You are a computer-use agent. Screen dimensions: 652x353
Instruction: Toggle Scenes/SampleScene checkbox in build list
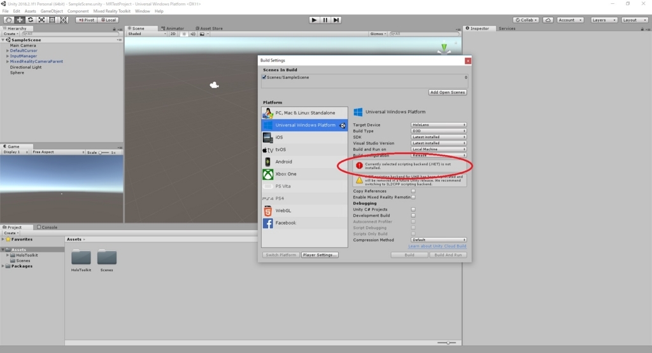click(264, 77)
